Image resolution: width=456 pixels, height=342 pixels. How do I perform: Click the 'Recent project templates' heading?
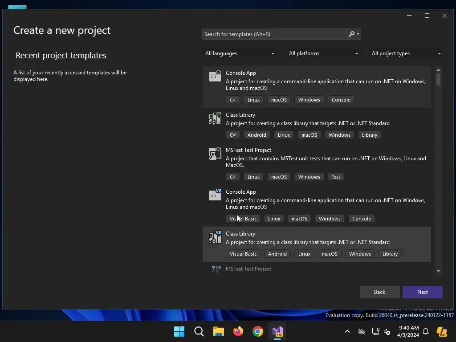tap(61, 56)
